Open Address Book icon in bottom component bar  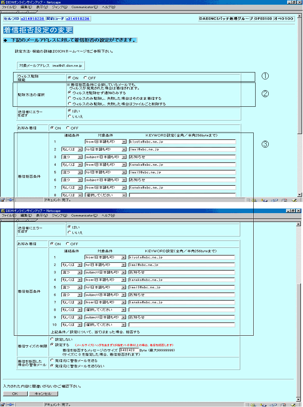coord(284,405)
